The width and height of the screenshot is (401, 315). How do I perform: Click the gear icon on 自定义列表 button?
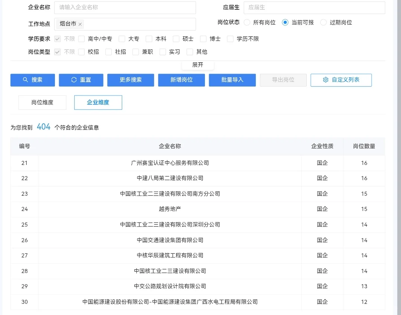coord(326,80)
